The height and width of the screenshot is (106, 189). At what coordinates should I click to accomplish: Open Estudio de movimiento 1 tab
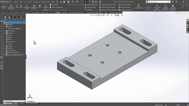(x=32, y=103)
